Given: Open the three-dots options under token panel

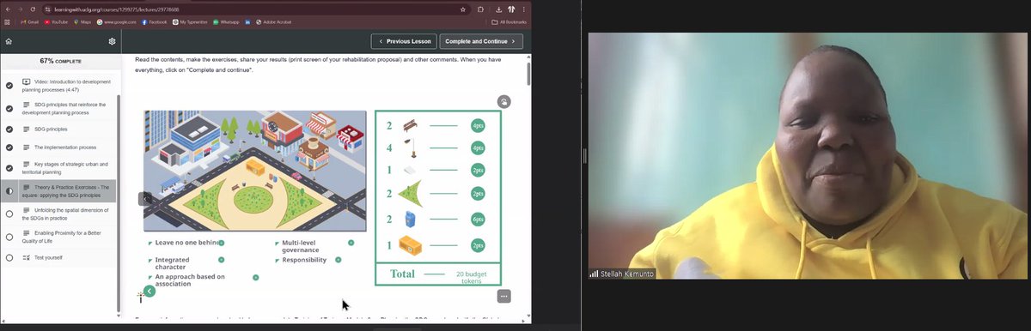Looking at the screenshot, I should (x=504, y=296).
